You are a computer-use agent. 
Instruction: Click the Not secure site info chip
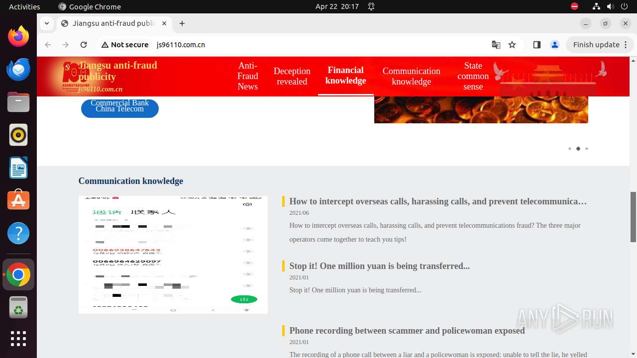tap(125, 45)
